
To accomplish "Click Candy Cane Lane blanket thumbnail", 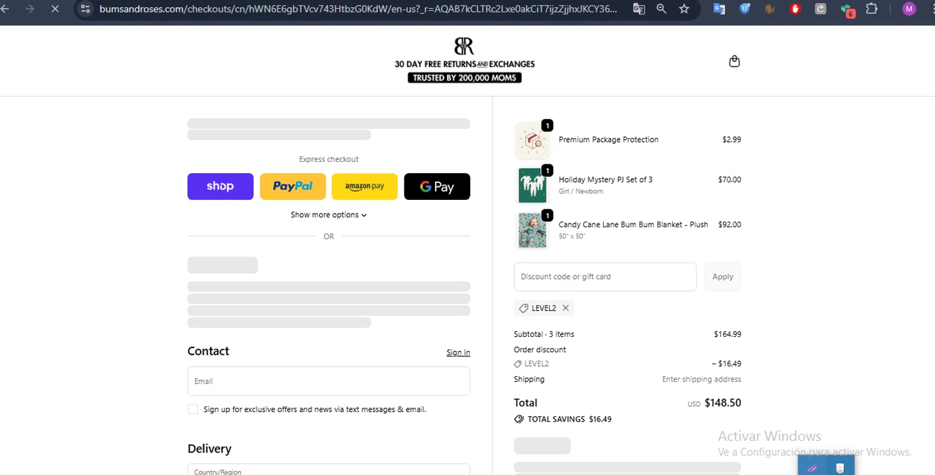I will (532, 230).
